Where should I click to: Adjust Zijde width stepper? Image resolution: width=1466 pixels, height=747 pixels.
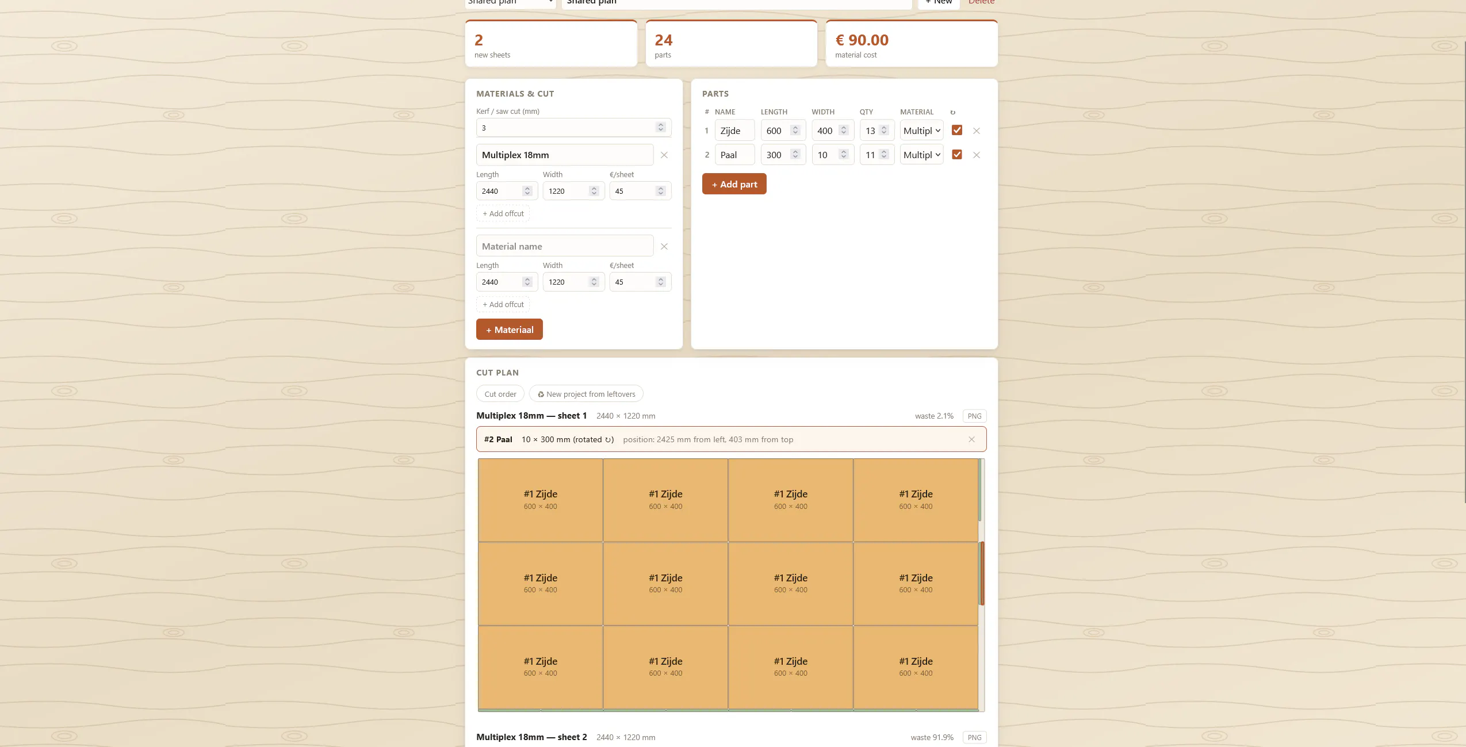tap(843, 131)
